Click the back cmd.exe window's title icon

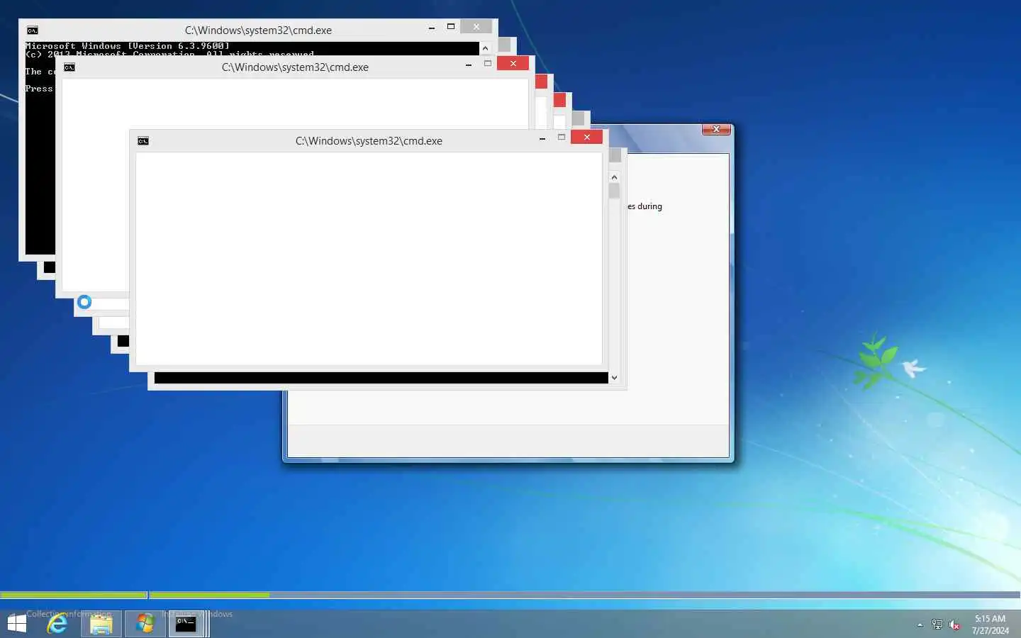(x=33, y=30)
